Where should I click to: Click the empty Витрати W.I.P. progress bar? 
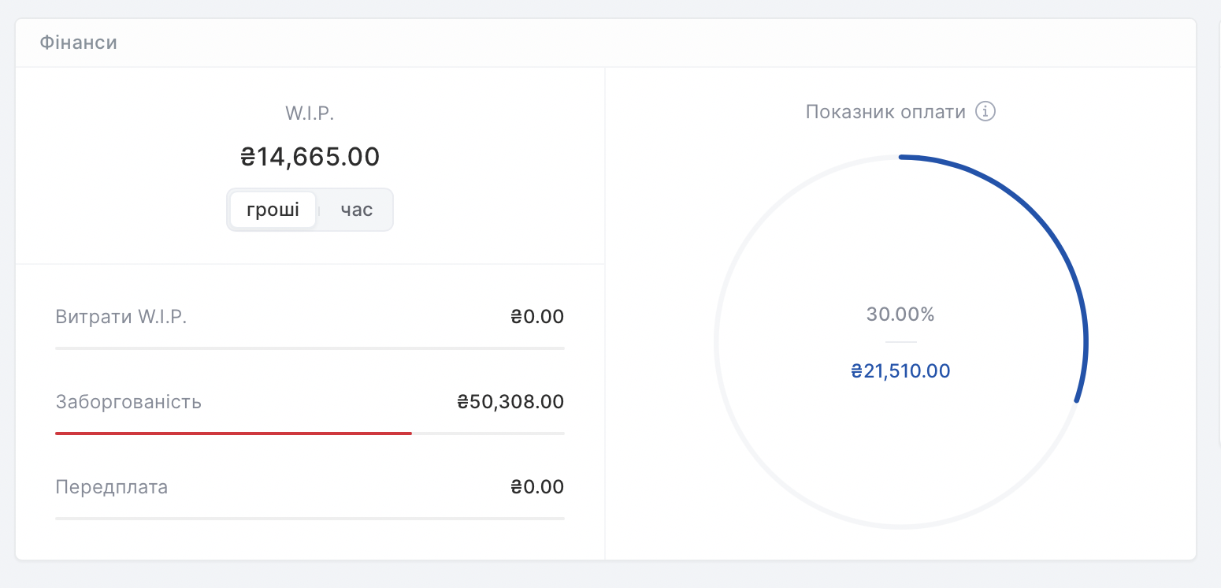click(x=310, y=348)
